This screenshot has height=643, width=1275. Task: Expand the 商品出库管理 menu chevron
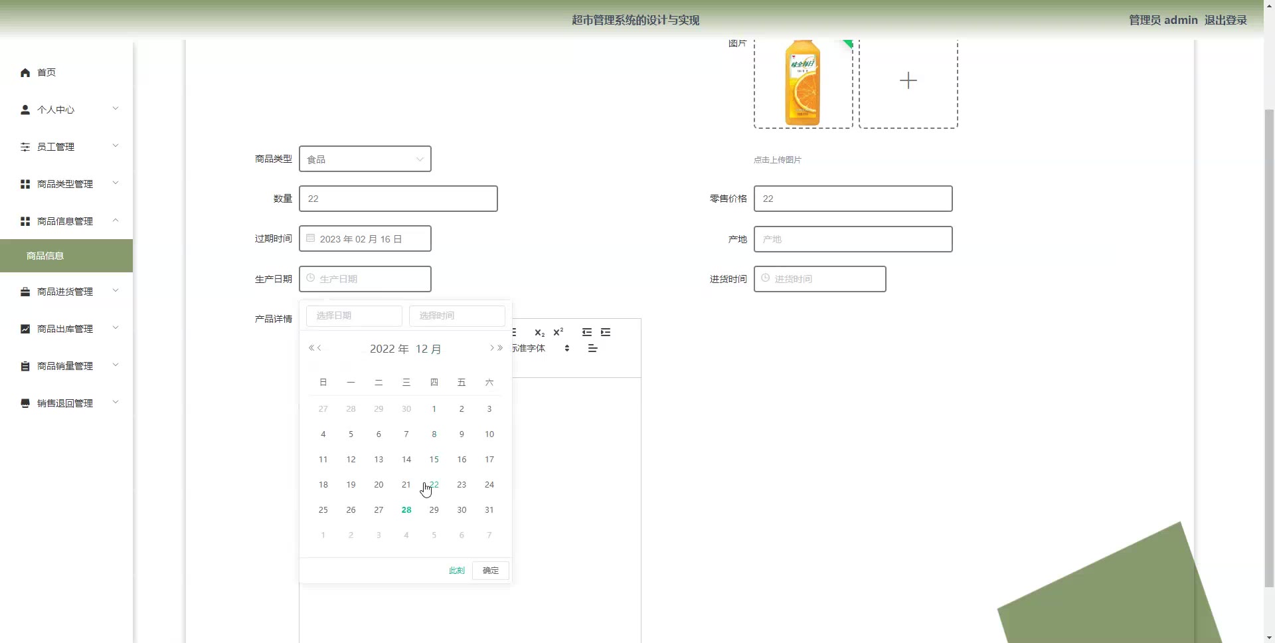116,328
